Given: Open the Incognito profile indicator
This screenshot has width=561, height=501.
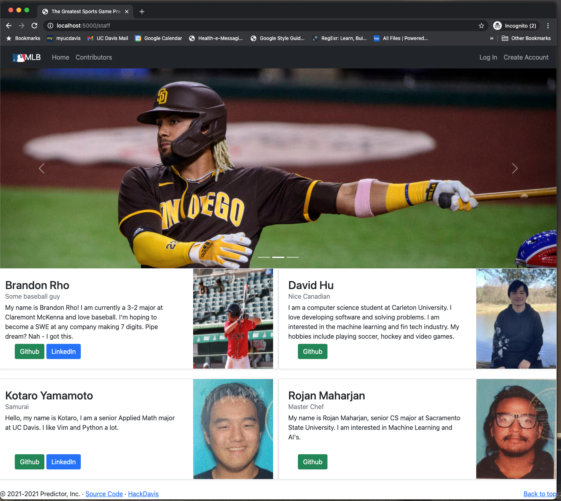Looking at the screenshot, I should tap(515, 26).
